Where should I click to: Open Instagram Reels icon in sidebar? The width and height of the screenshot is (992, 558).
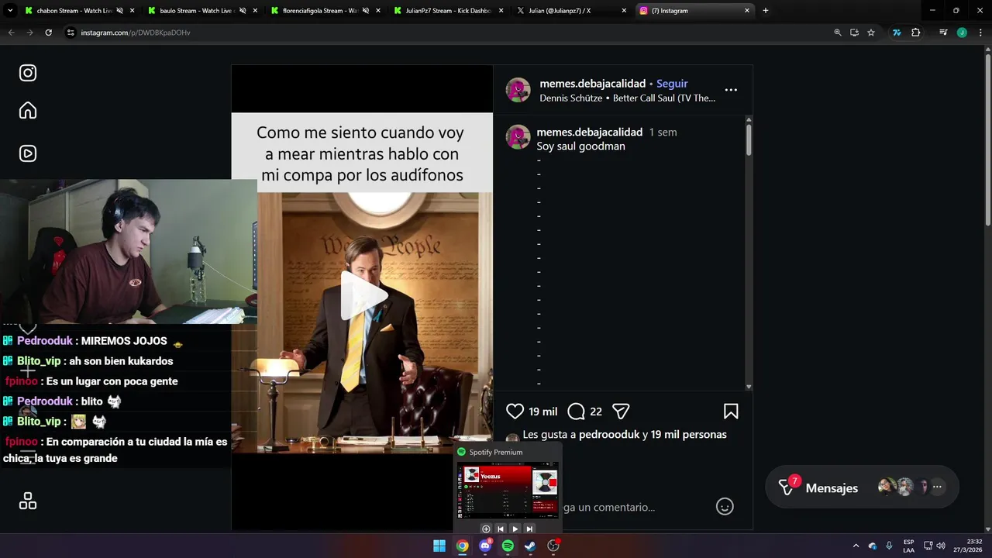pyautogui.click(x=28, y=153)
